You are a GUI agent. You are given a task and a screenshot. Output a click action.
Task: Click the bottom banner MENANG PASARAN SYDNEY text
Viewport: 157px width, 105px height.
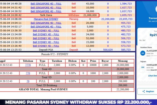[x=78, y=102]
